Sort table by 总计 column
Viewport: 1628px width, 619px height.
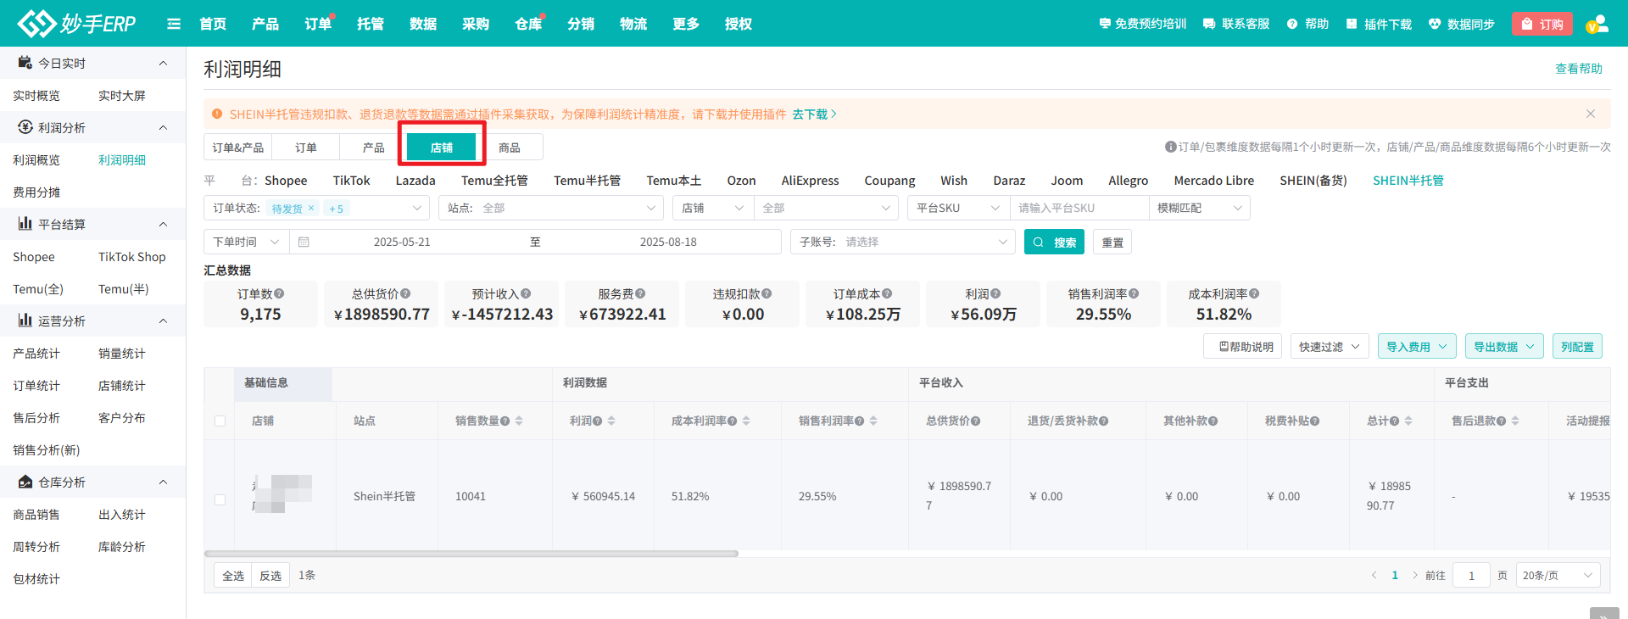(1408, 421)
